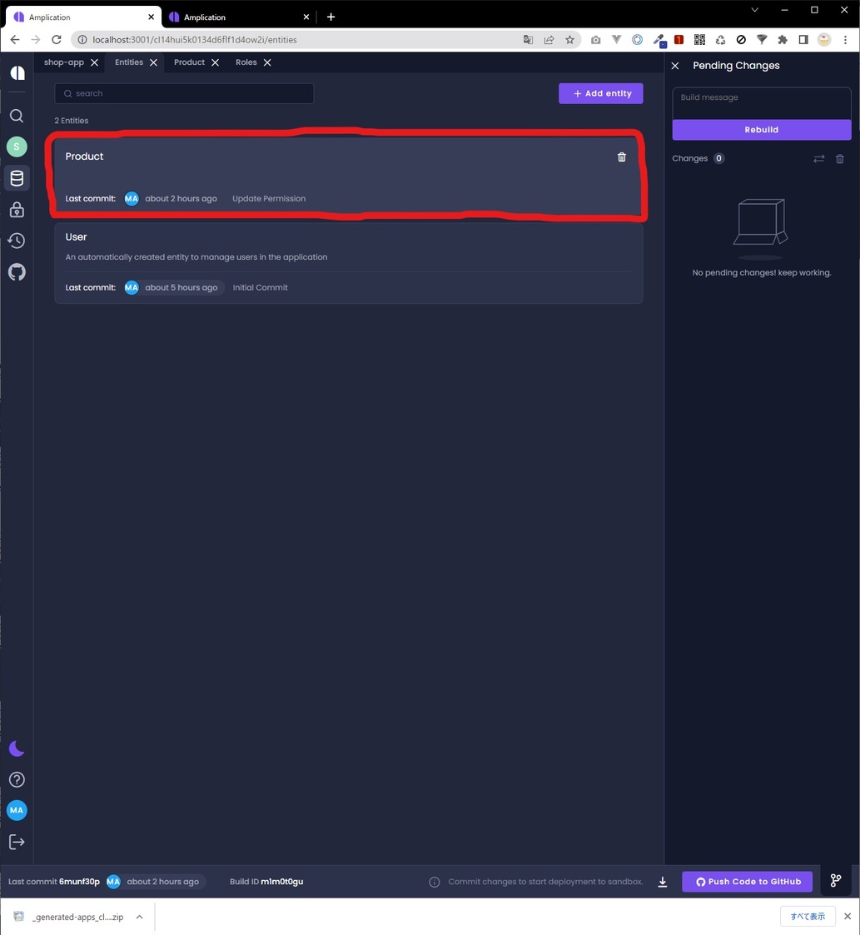
Task: Click the Build ID m1m0t0gu text
Action: coord(266,882)
